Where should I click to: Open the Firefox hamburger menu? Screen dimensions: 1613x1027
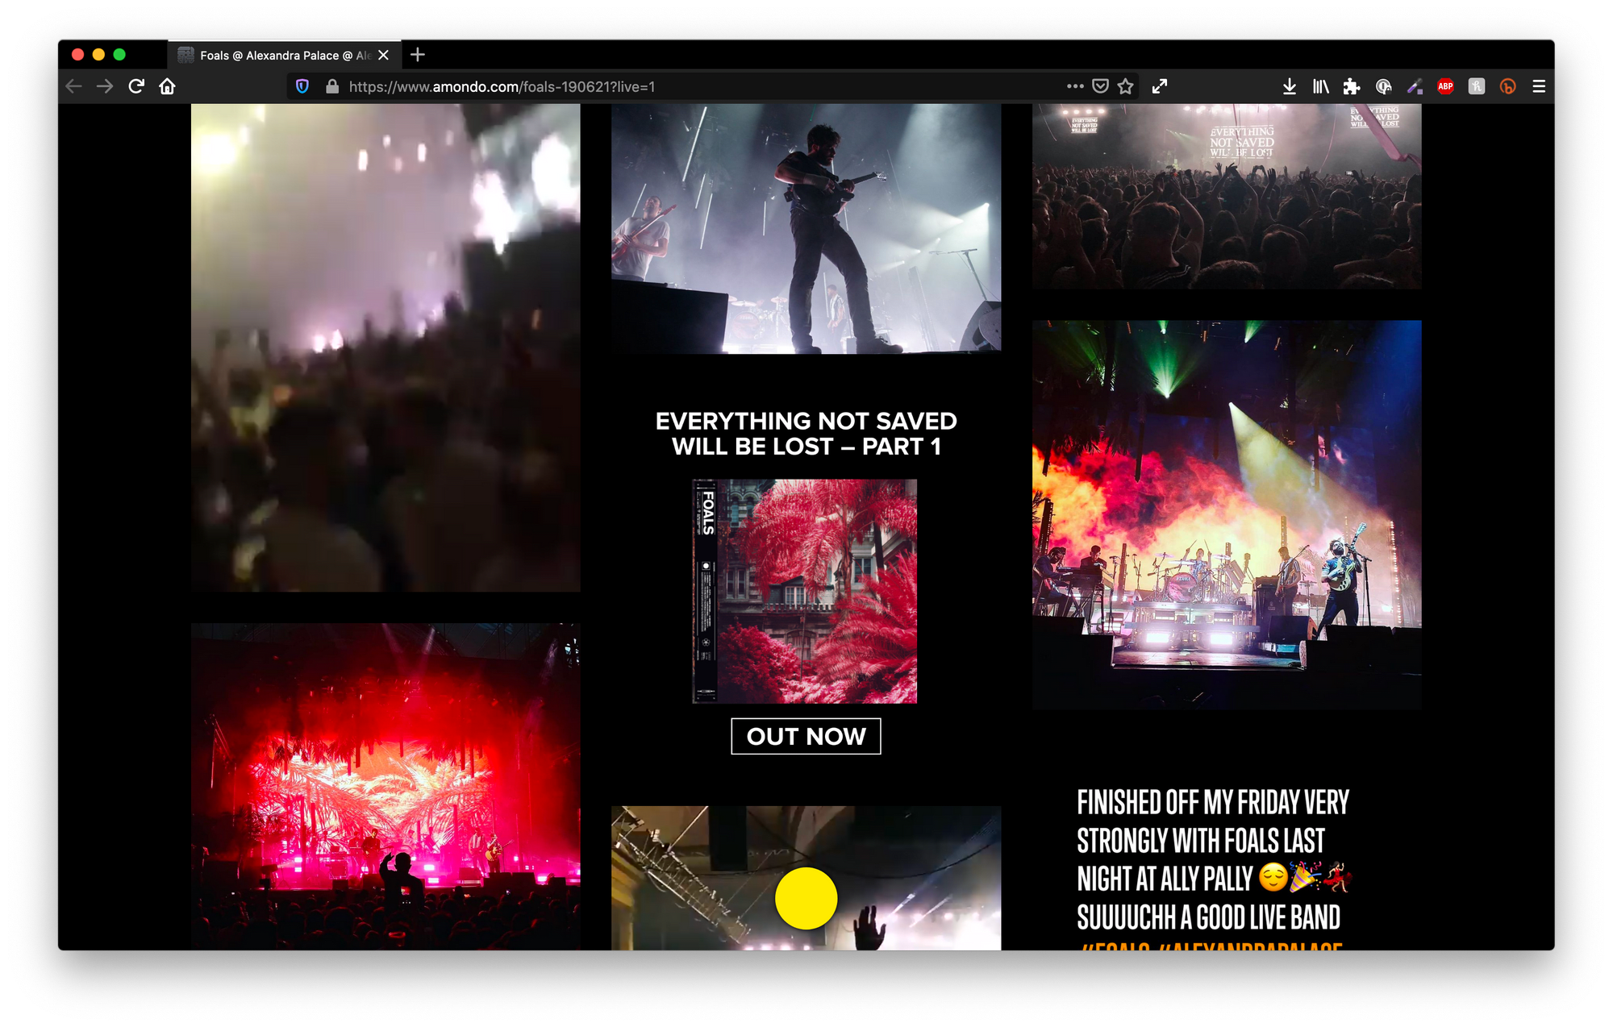pyautogui.click(x=1539, y=86)
